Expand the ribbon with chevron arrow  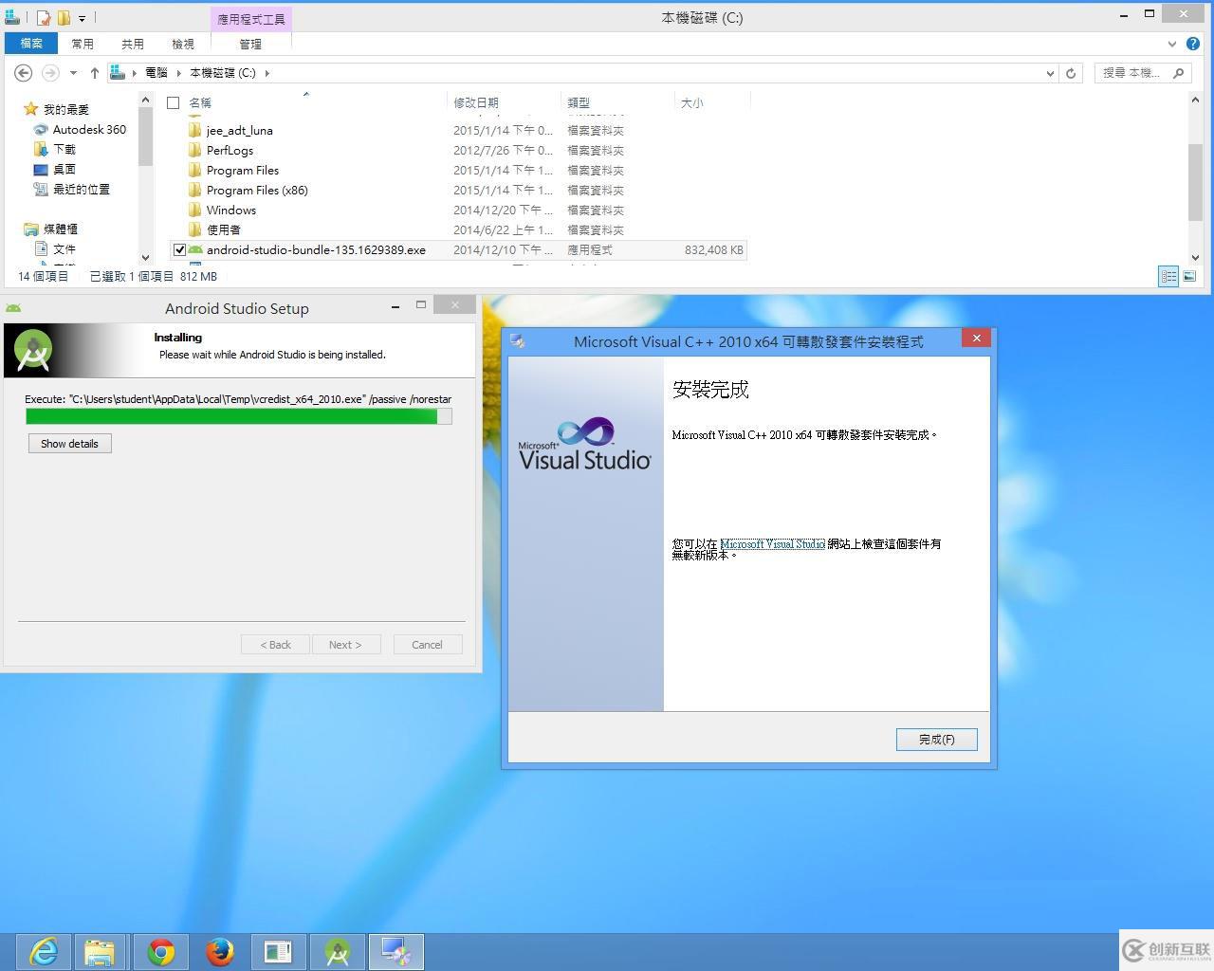tap(1172, 44)
